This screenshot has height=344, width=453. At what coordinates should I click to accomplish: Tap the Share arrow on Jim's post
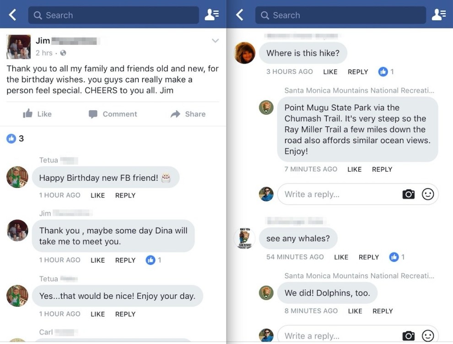point(188,114)
